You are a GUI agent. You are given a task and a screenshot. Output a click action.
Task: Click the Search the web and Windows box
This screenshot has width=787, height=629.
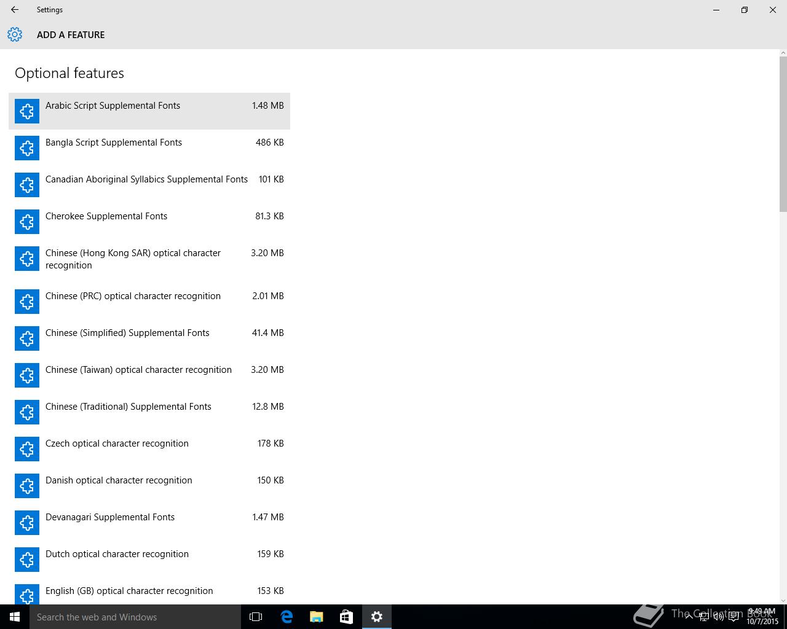click(135, 617)
